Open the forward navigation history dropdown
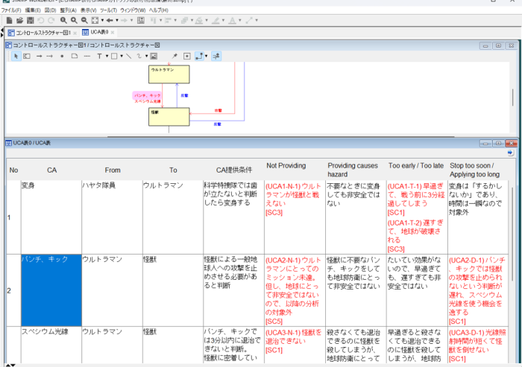The image size is (522, 367). point(131,20)
